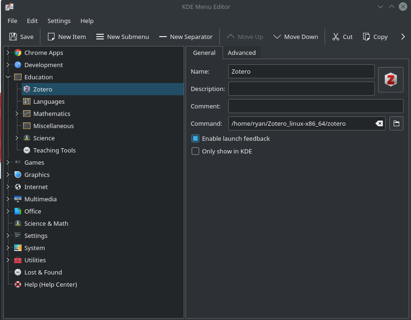Check the Only show in KDE checkbox
Screen dimensions: 411x320
tap(195, 151)
